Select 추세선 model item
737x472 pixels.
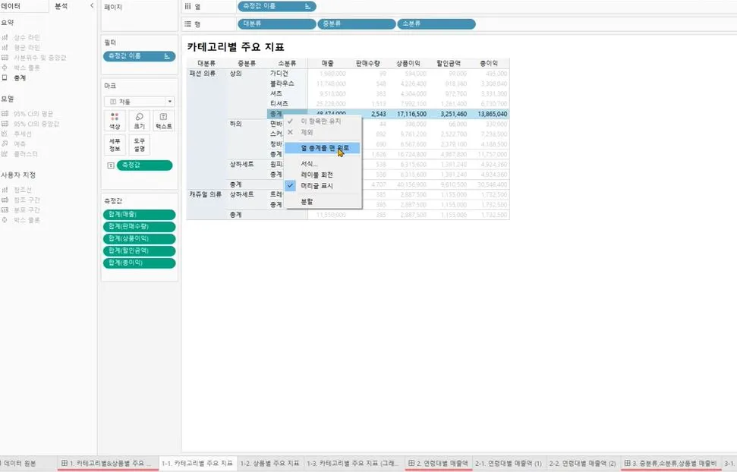[x=23, y=134]
